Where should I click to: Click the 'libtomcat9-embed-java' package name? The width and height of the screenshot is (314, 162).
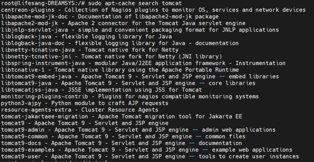pyautogui.click(x=36, y=77)
